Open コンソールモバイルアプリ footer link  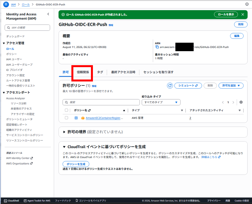pos(91,201)
